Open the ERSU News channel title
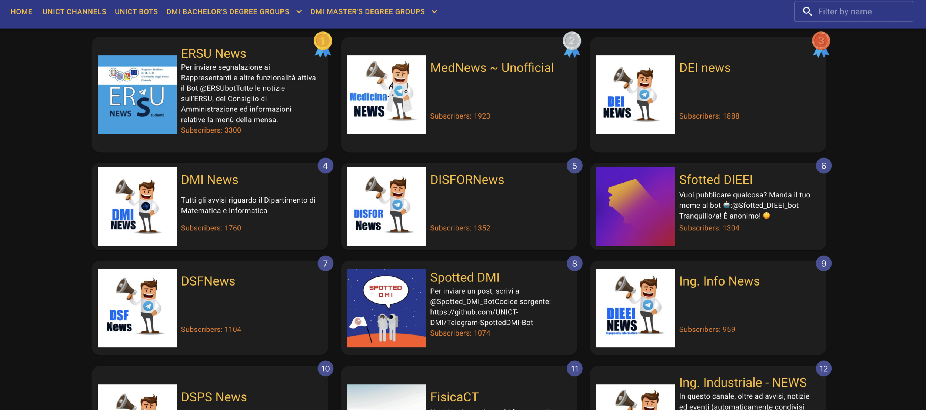The width and height of the screenshot is (926, 410). pos(213,54)
